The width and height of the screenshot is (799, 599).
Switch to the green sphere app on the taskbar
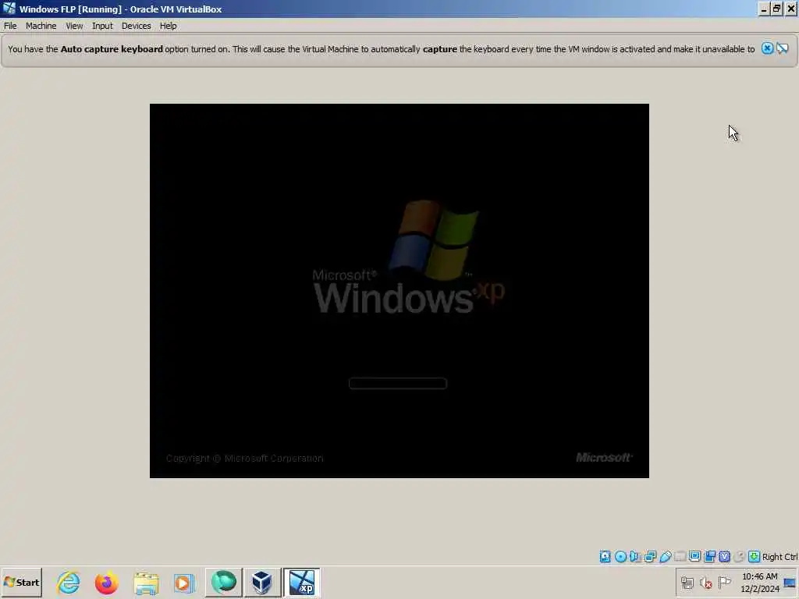coord(224,582)
